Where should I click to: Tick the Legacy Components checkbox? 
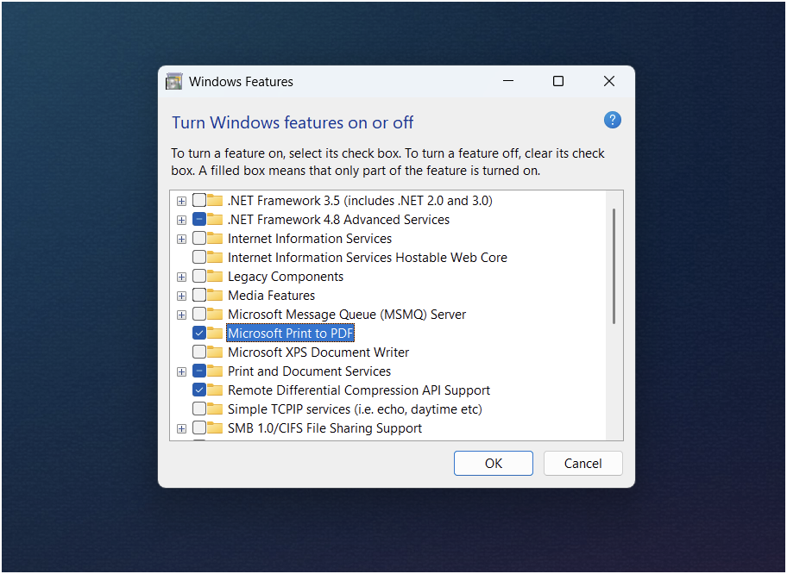(x=199, y=276)
